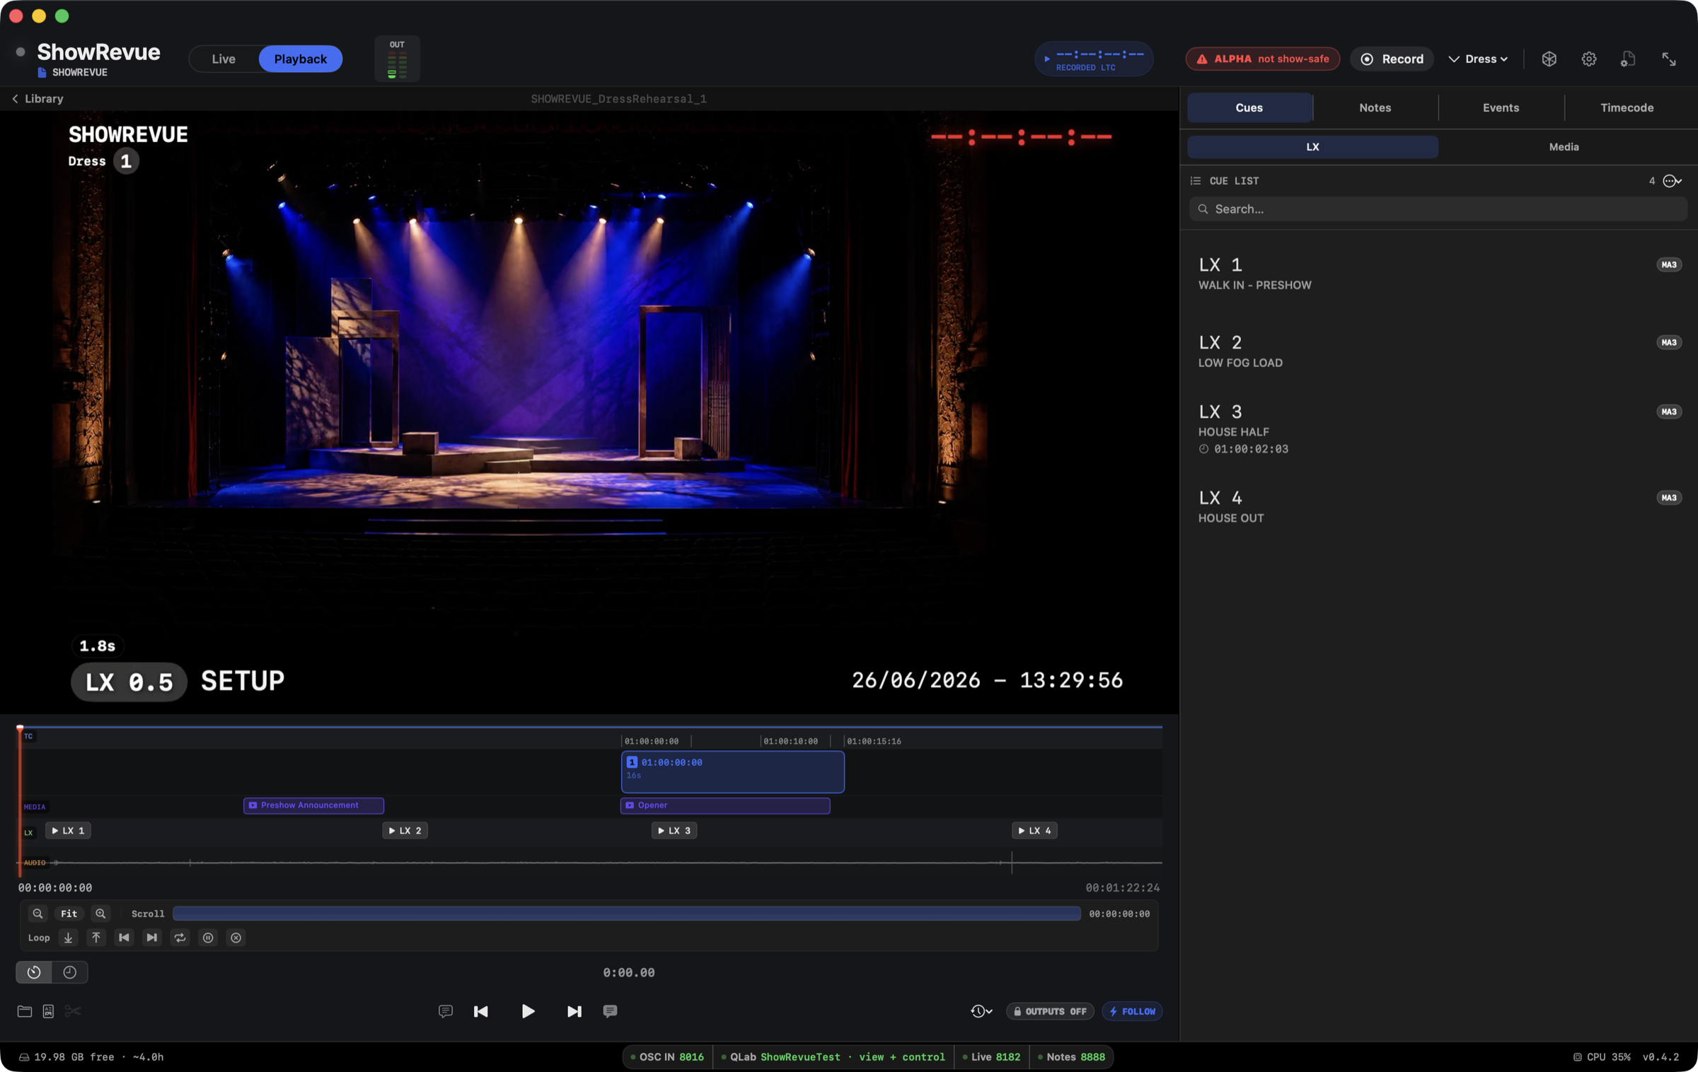Select LX 4 HOUSE OUT cue
Viewport: 1698px width, 1072px height.
point(1438,506)
